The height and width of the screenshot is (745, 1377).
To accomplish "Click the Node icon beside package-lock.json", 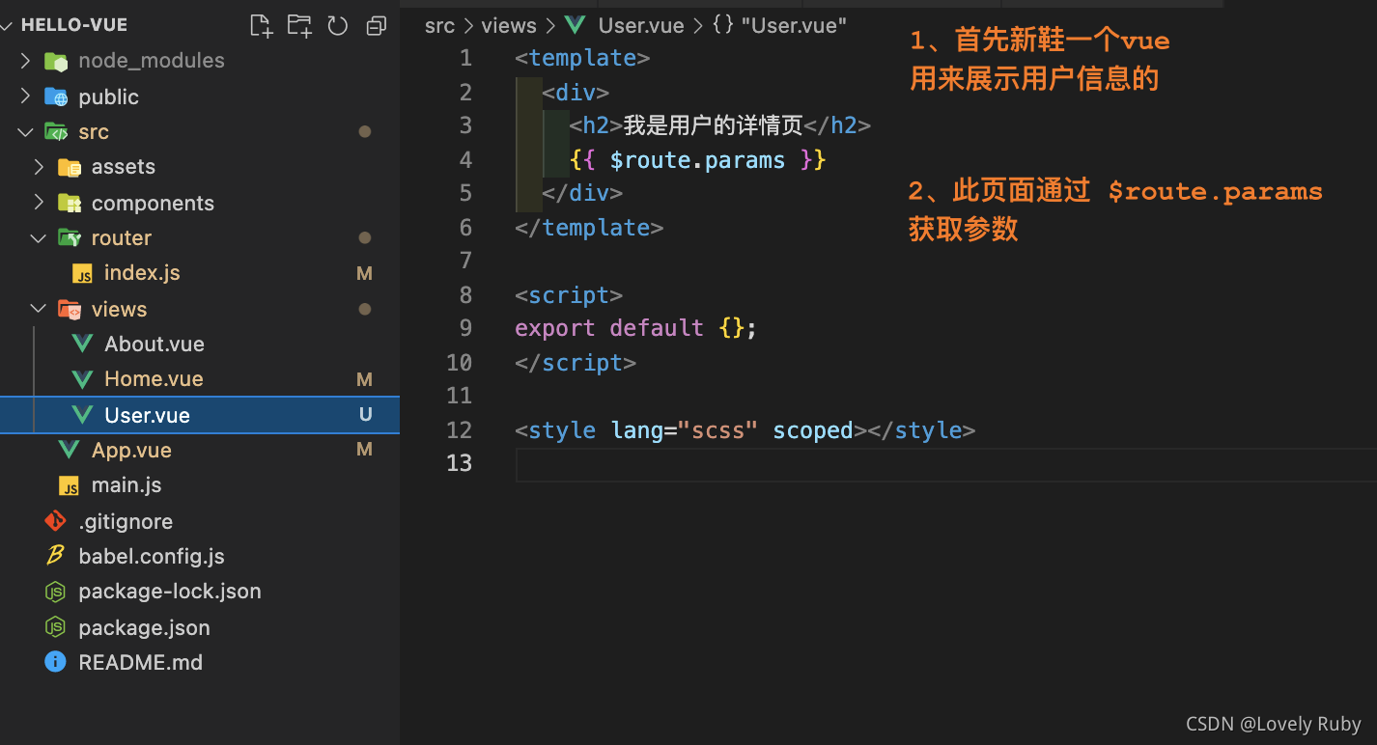I will coord(56,592).
